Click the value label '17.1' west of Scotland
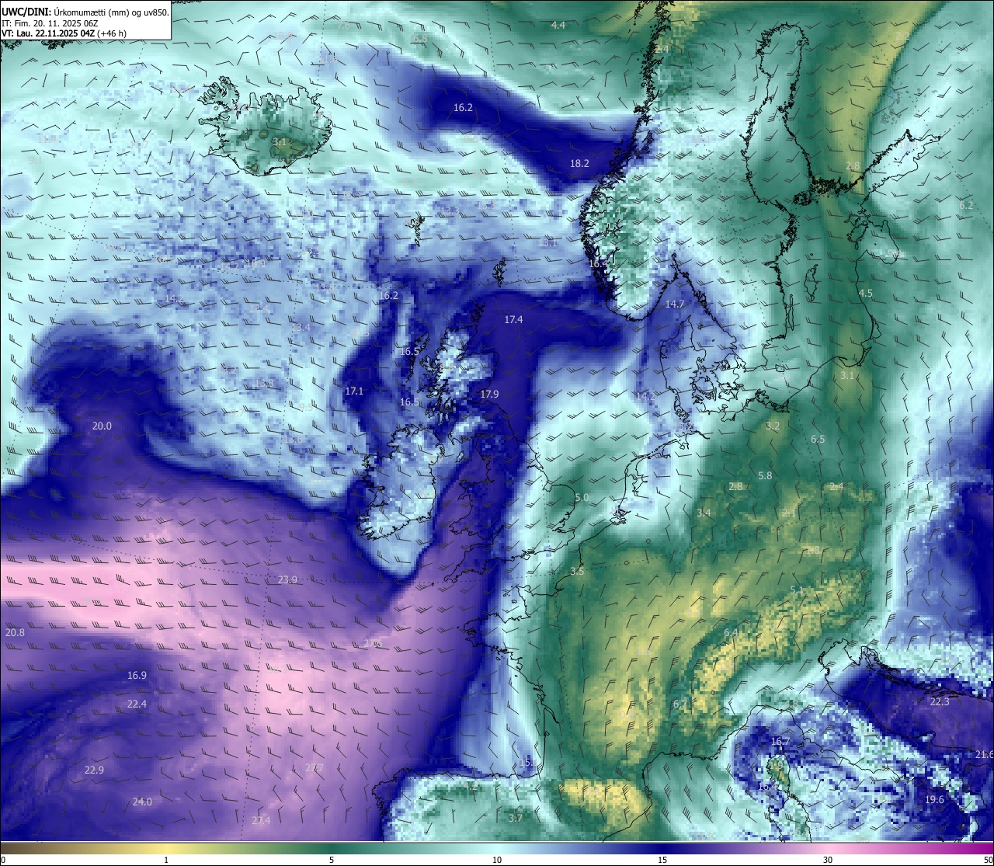Viewport: 994px width, 866px height. [x=354, y=391]
